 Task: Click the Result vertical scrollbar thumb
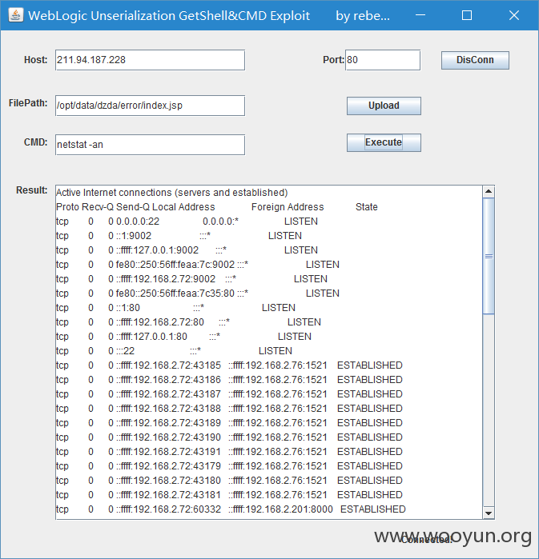[x=489, y=256]
